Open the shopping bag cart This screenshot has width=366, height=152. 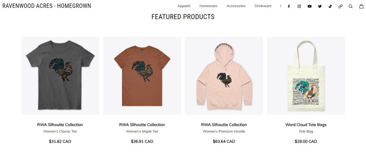tap(361, 6)
